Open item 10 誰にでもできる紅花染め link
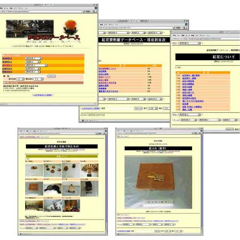Image resolution: width=240 pixels, height=240 pixels. tap(193, 101)
